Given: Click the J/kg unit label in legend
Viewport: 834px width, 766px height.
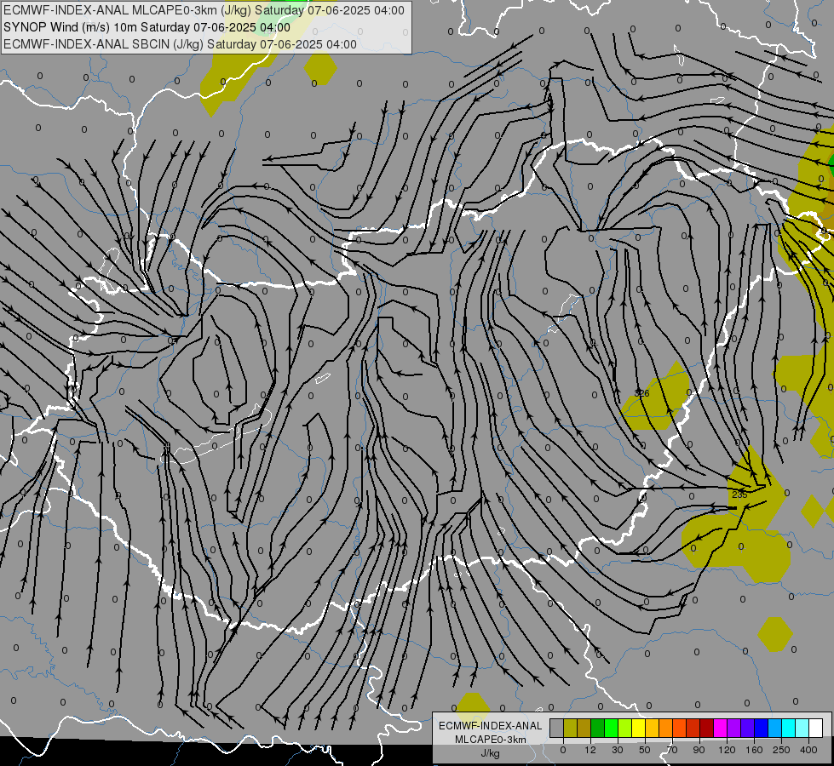Looking at the screenshot, I should point(491,753).
